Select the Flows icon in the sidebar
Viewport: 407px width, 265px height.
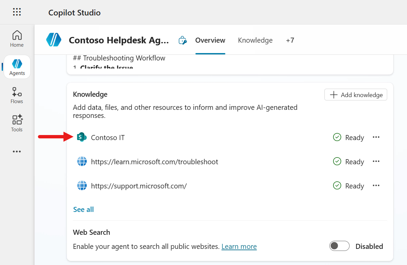(x=17, y=95)
